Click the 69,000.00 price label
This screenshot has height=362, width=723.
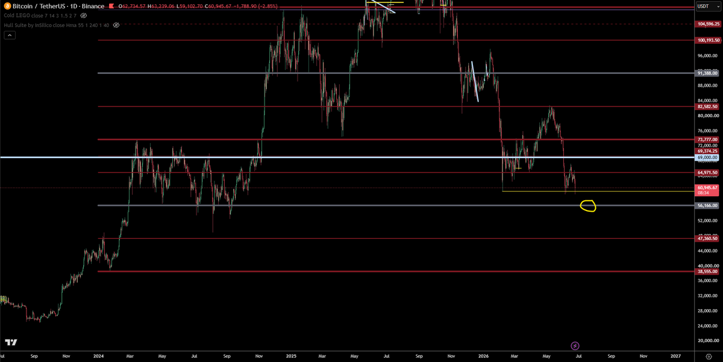tap(707, 158)
